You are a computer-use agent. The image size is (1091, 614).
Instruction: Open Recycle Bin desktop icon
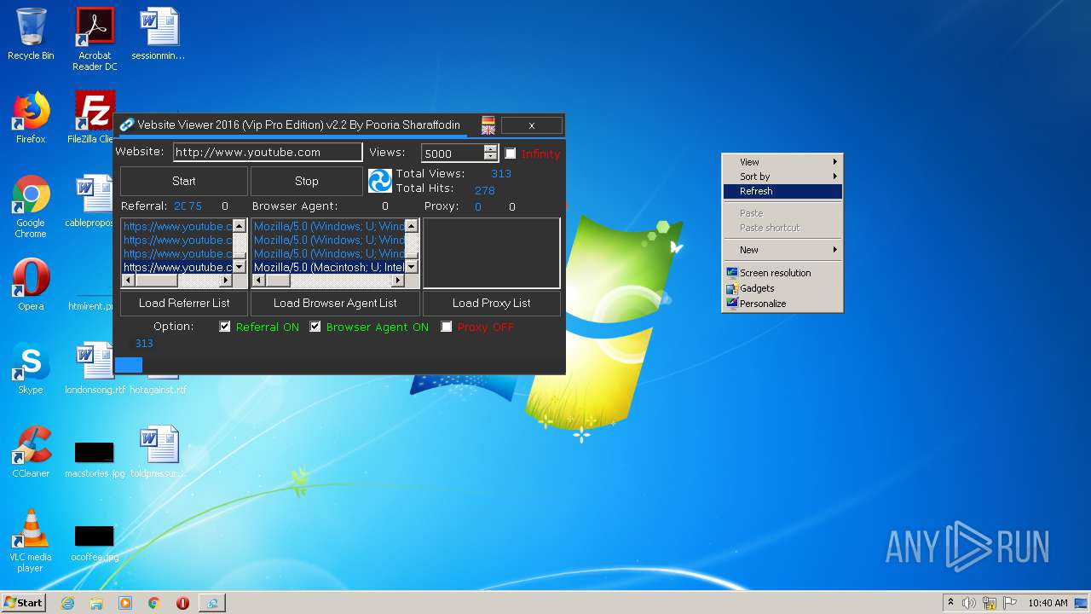(x=31, y=34)
